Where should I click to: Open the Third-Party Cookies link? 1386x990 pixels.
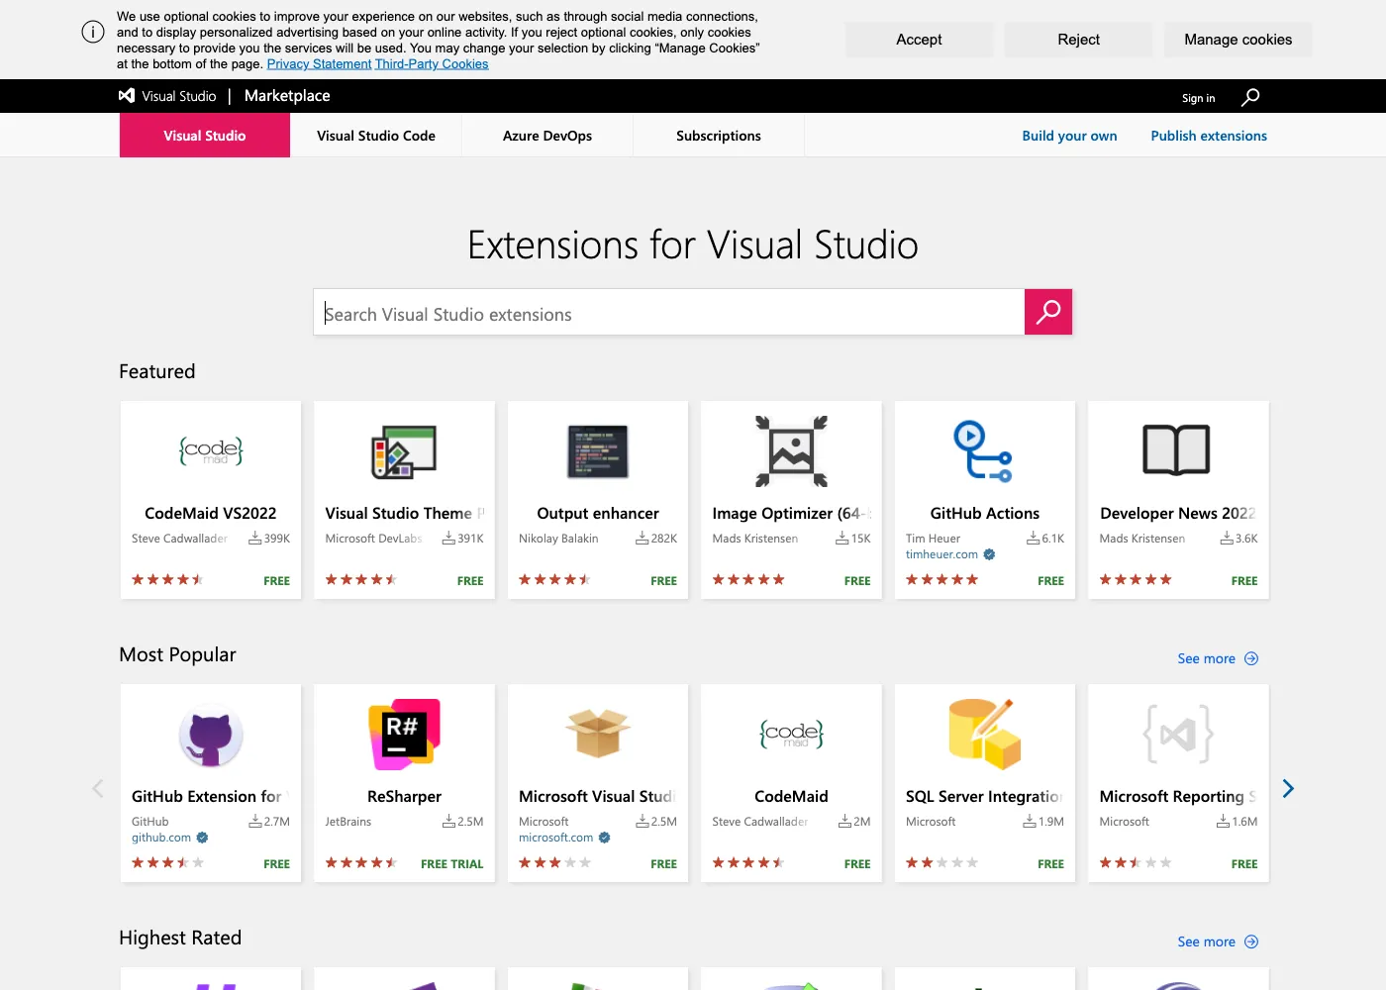(432, 64)
